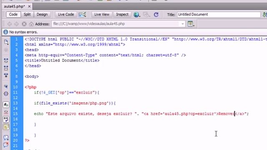Click the Stop loading icon
267x150 pixels.
24,24
